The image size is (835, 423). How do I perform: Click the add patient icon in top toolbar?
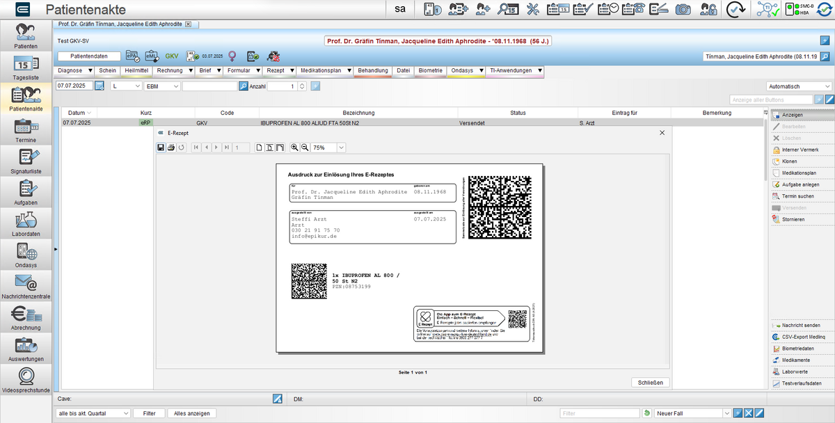tap(484, 9)
